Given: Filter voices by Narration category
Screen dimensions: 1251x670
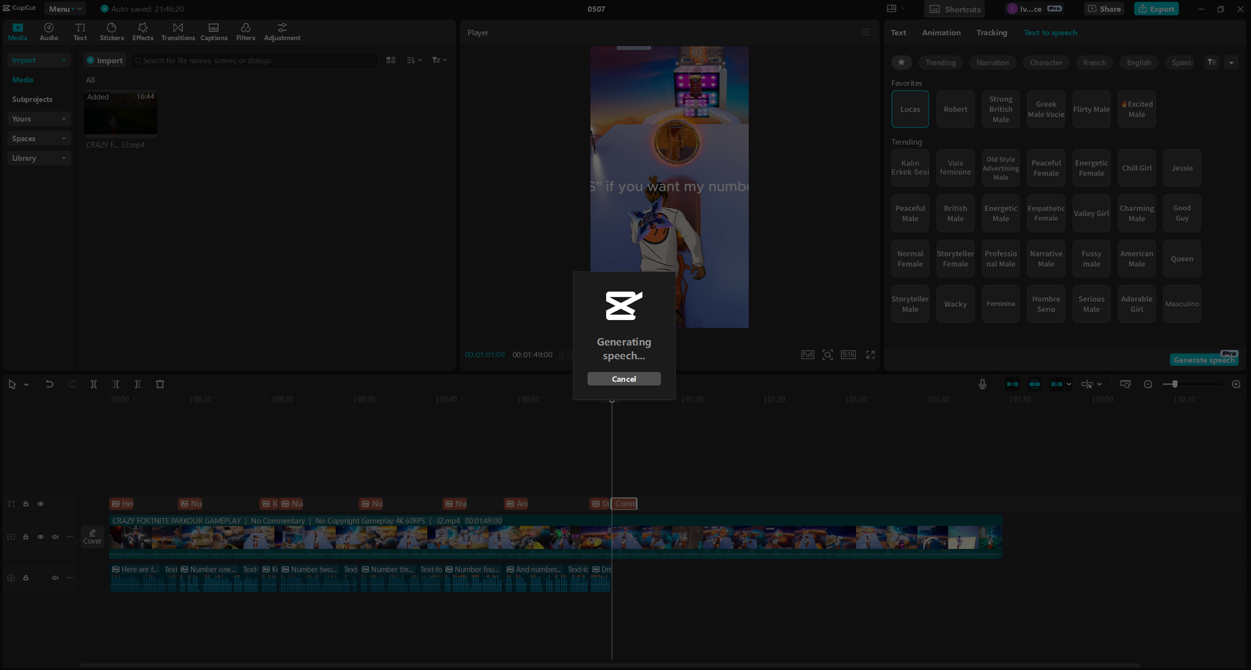Looking at the screenshot, I should [992, 62].
